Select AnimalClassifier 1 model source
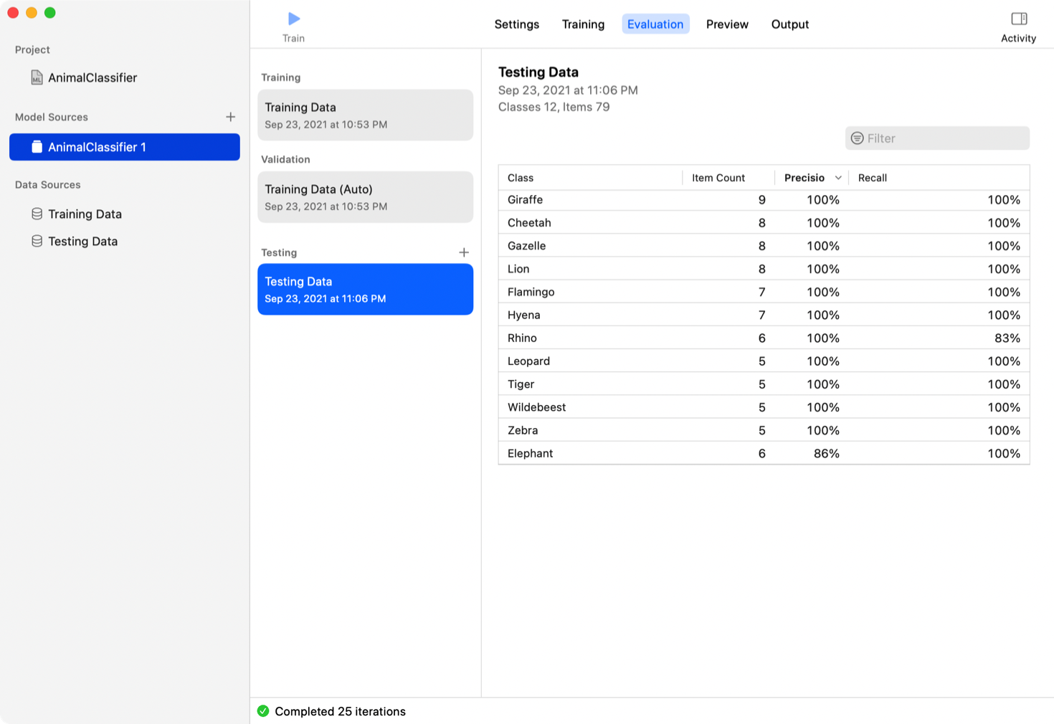The image size is (1054, 724). (x=125, y=147)
